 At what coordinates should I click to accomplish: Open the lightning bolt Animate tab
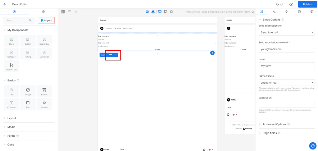[286, 12]
